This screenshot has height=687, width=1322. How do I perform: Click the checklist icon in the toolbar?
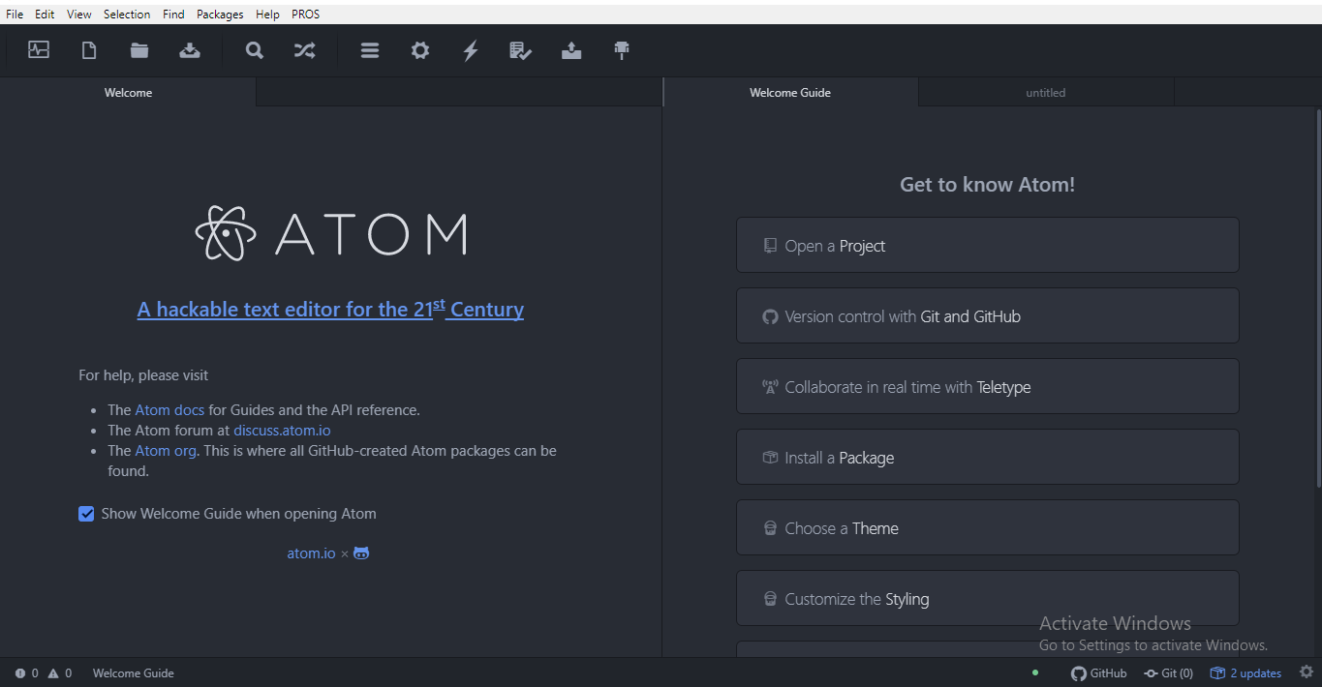pyautogui.click(x=521, y=50)
